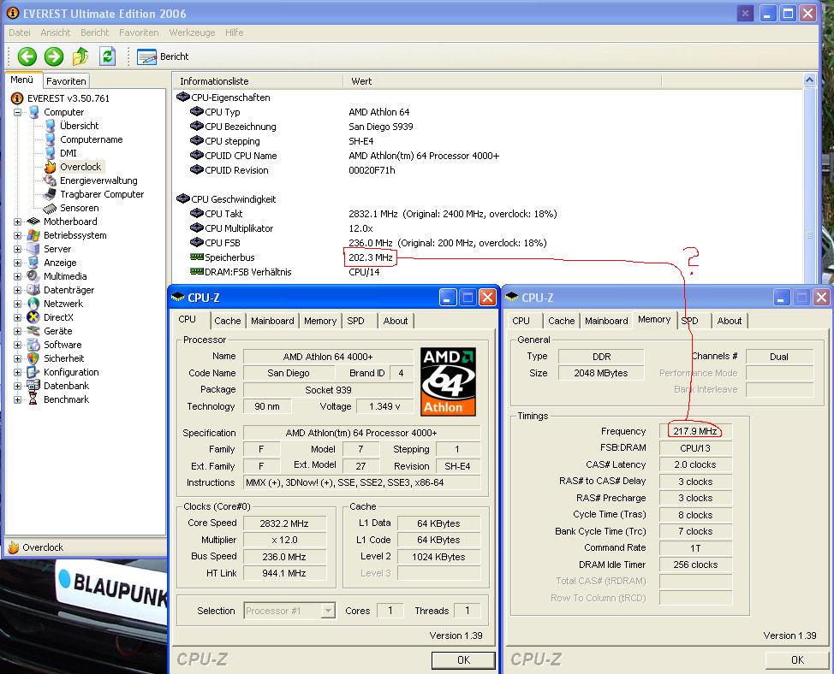
Task: Expand the Motherboard tree node
Action: 17,222
